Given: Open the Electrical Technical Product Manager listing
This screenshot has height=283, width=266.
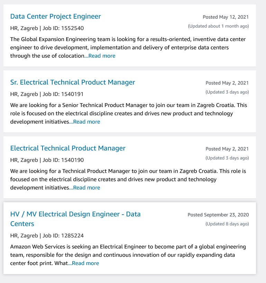Looking at the screenshot, I should [68, 148].
